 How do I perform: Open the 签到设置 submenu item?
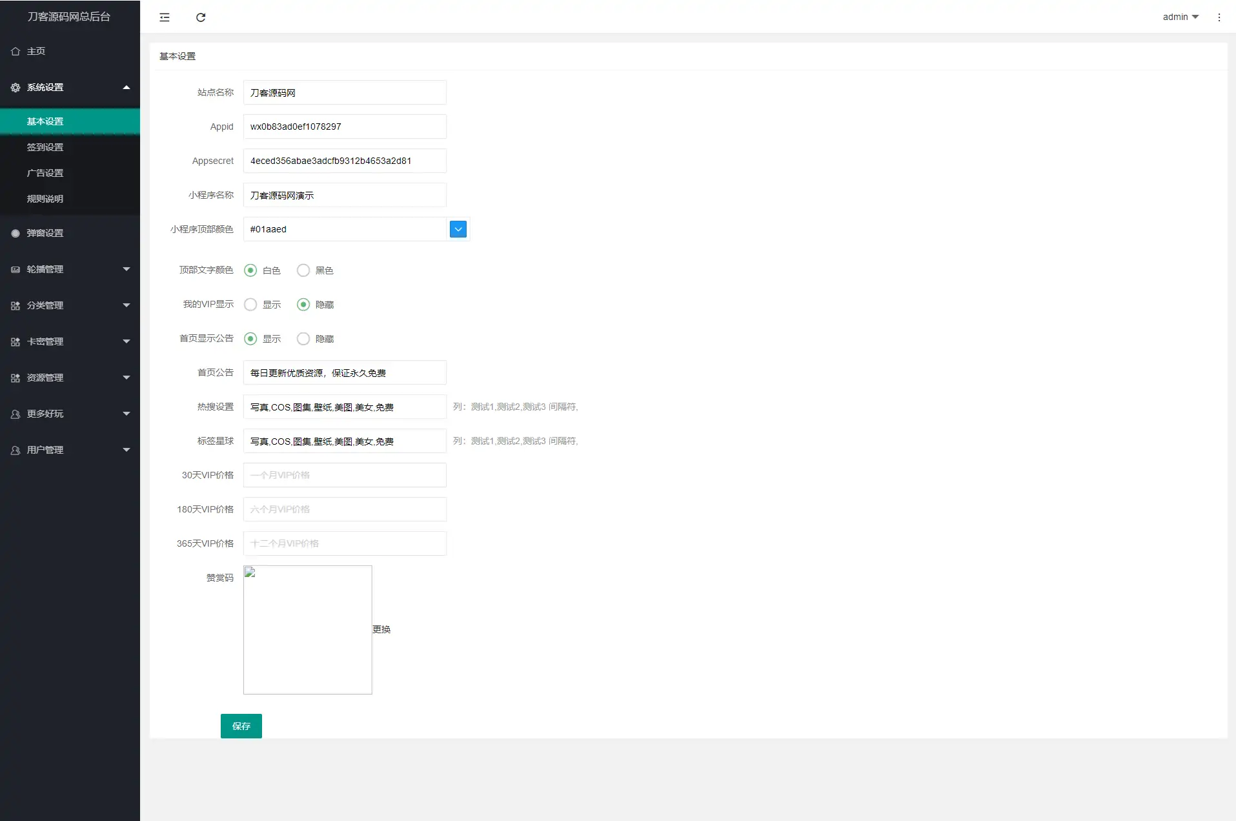(45, 147)
